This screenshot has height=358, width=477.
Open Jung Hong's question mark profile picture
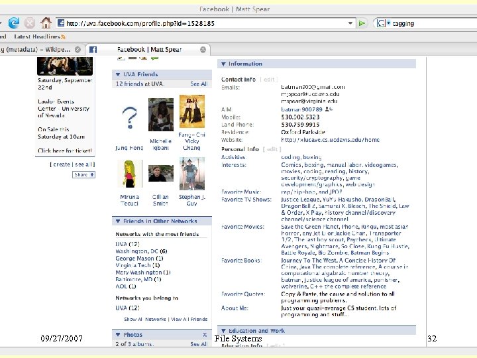coord(130,117)
